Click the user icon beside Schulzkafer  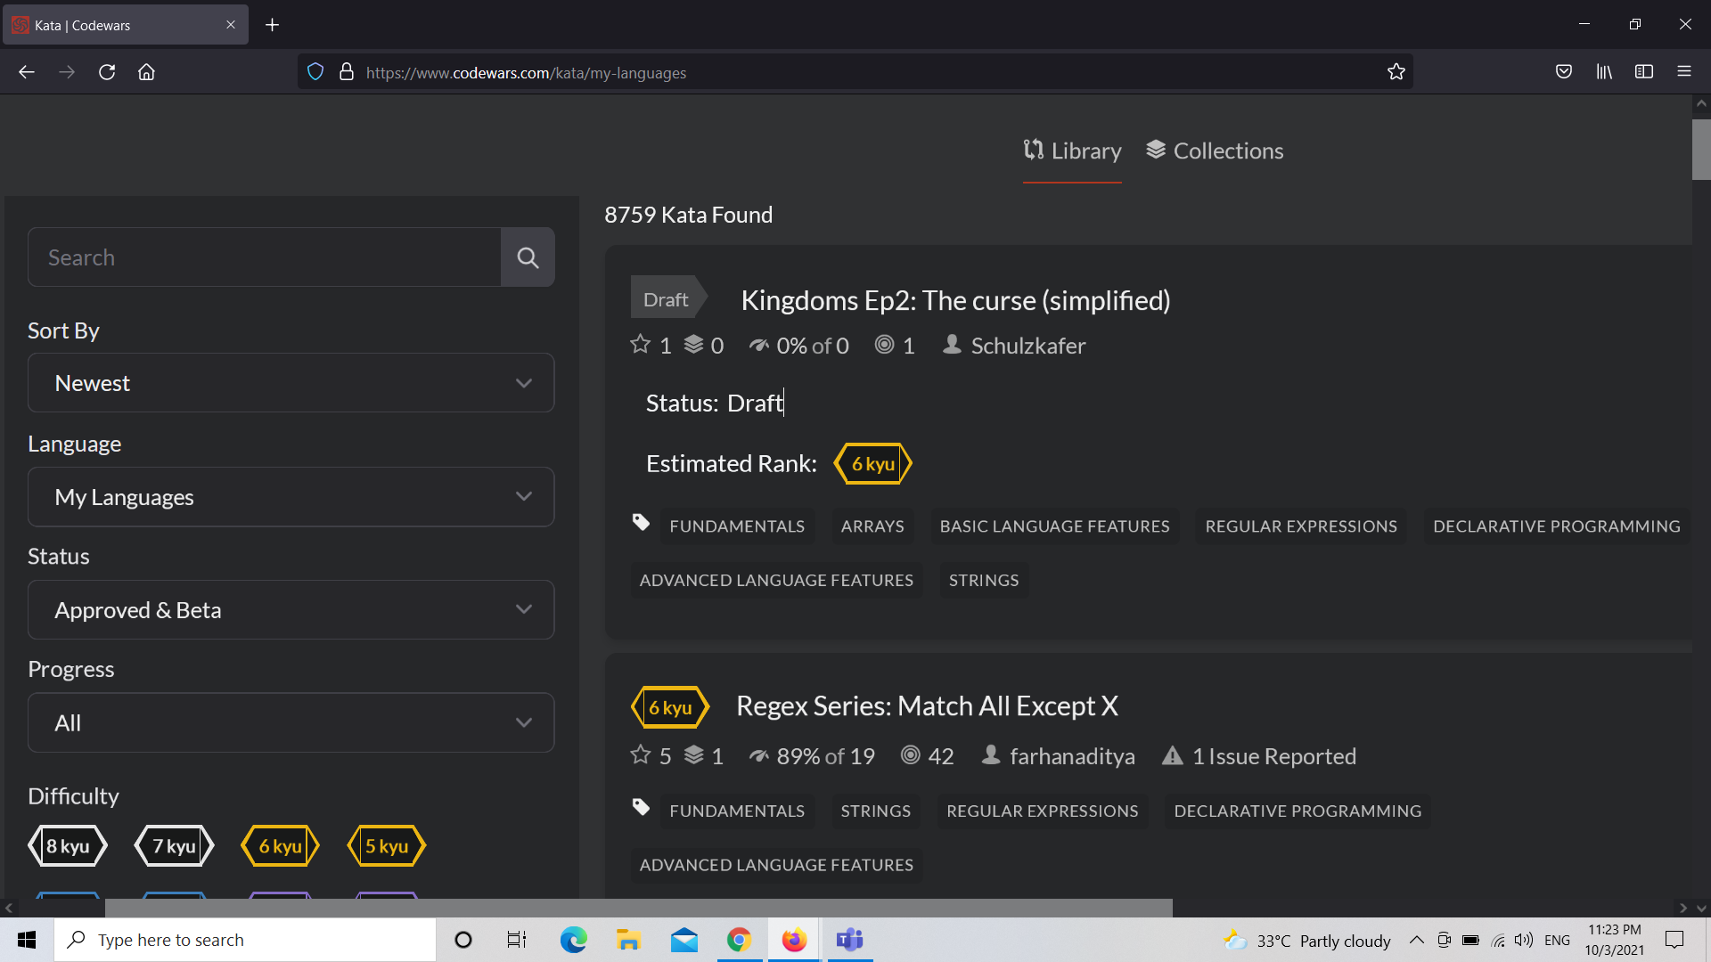tap(951, 345)
